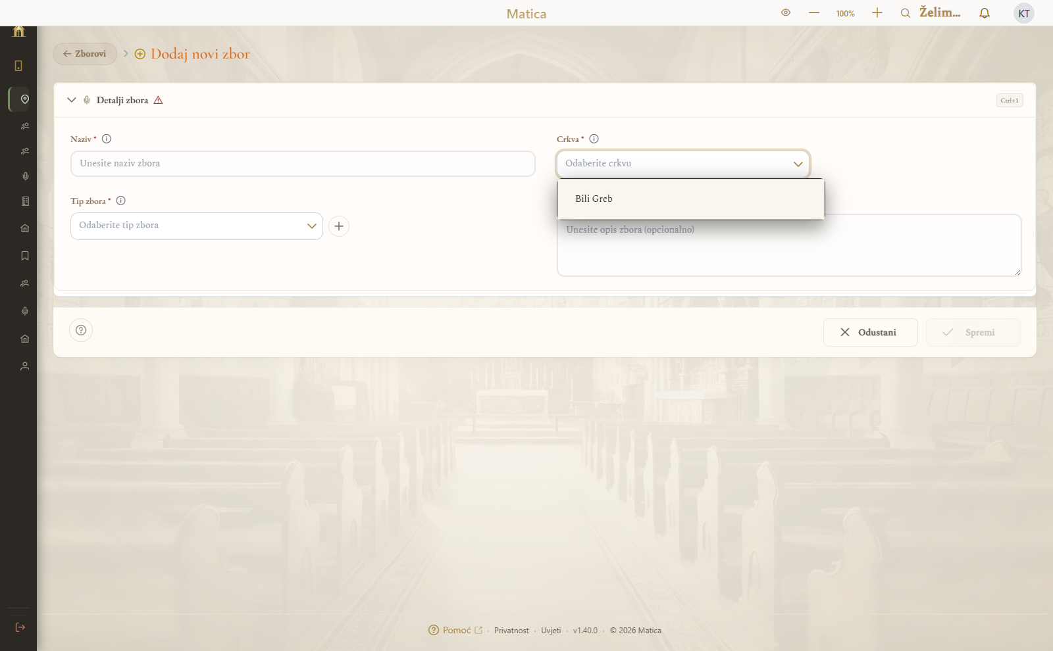Go back to Zborovi list
The height and width of the screenshot is (651, 1053).
[85, 54]
